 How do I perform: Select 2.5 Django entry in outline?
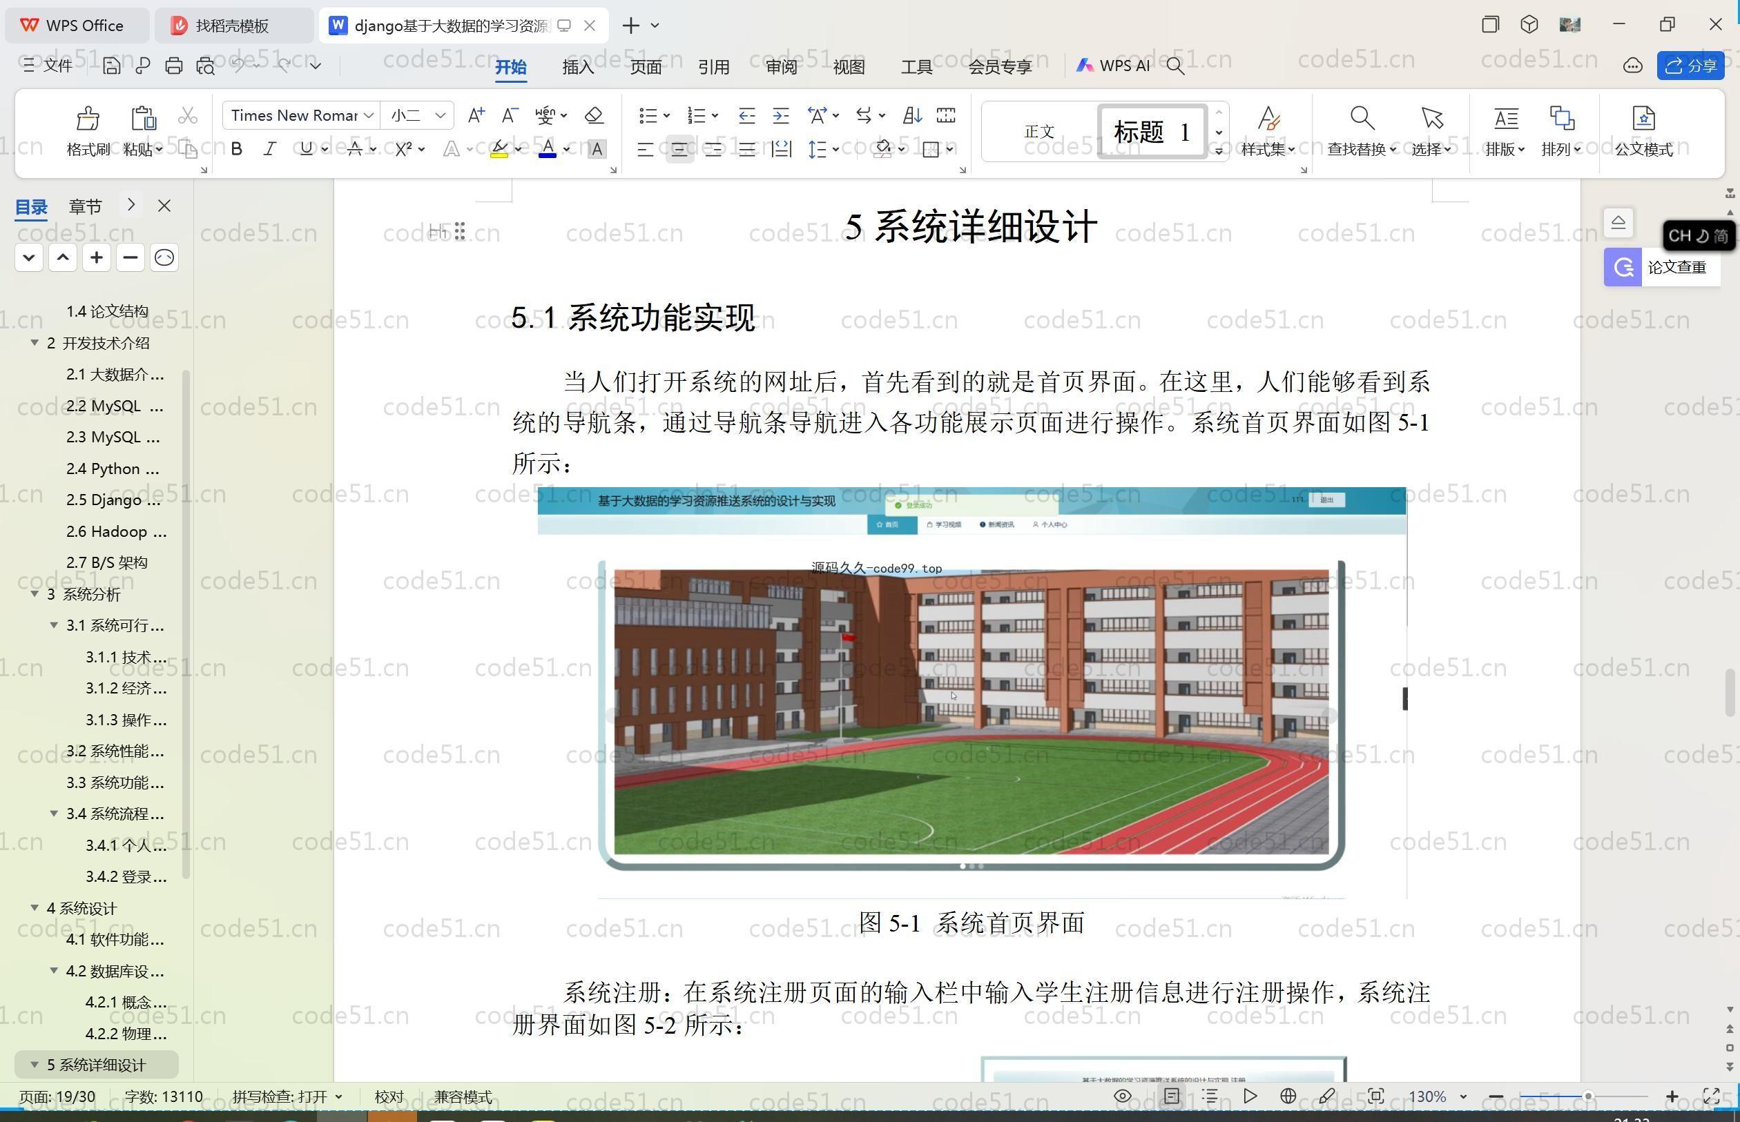click(x=113, y=500)
